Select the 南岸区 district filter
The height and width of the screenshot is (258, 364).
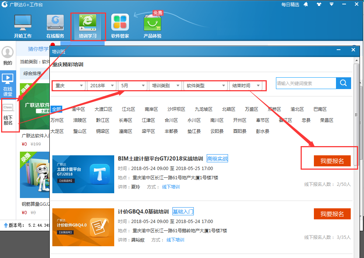(151, 109)
